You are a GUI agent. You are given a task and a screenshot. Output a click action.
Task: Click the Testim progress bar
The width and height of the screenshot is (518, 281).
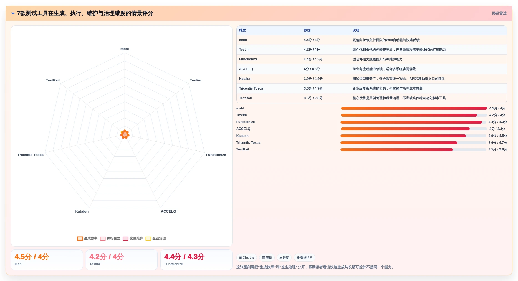click(414, 115)
